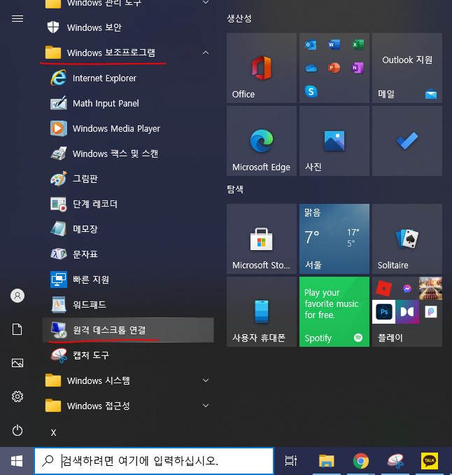The image size is (452, 475).
Task: Expand the Windows 시스템 folder
Action: (206, 380)
